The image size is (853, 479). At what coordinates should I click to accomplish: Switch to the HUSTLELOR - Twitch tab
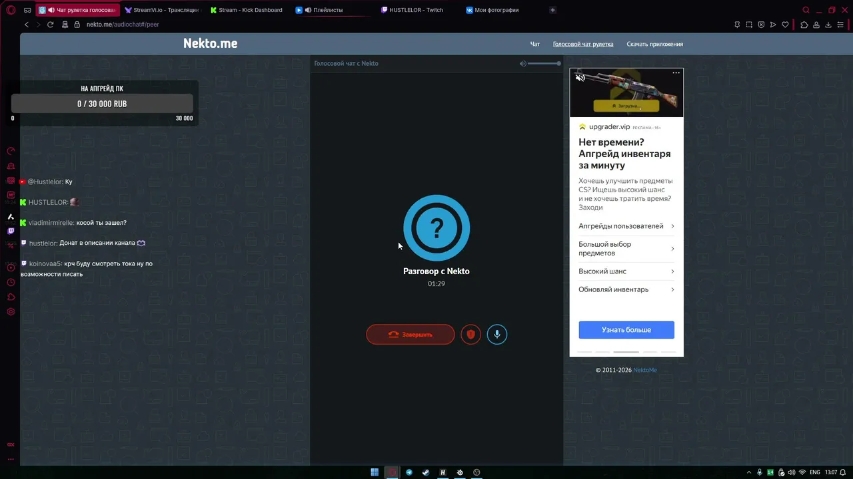coord(418,10)
